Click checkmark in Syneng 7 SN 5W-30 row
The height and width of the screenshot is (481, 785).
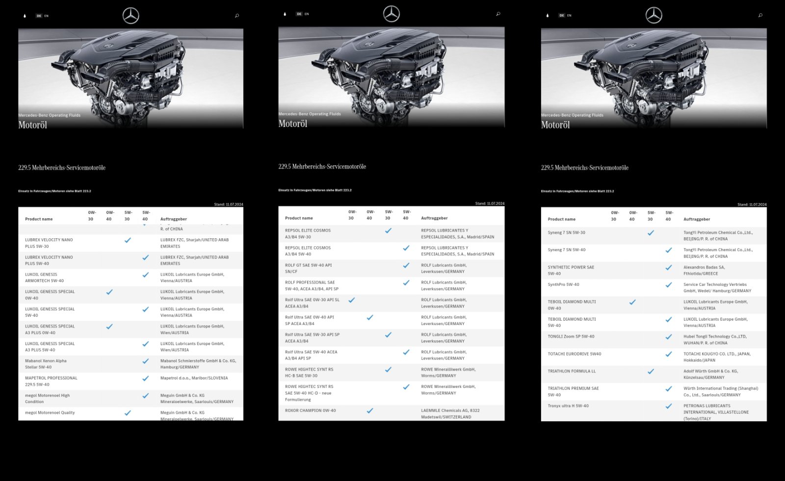(651, 233)
